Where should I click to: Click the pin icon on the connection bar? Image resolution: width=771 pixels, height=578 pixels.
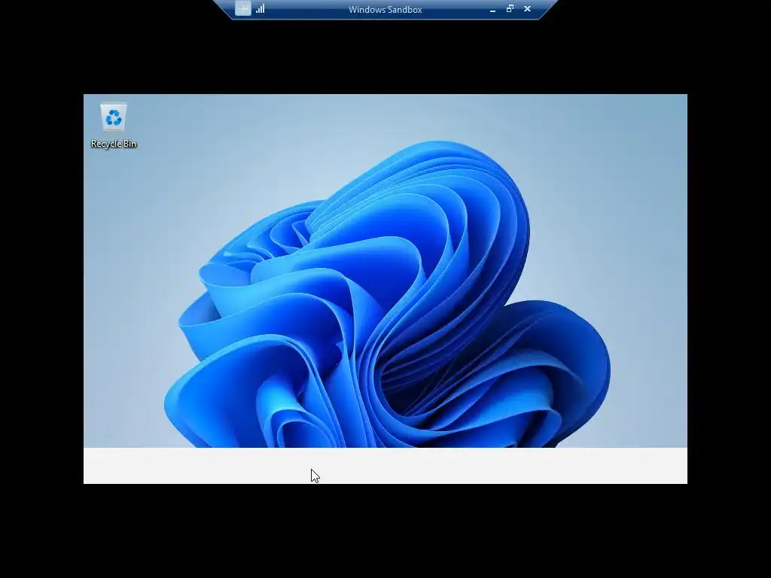click(243, 9)
